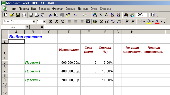170x95 pixels.
Task: Open the Name Box dropdown arrow
Action: click(27, 27)
